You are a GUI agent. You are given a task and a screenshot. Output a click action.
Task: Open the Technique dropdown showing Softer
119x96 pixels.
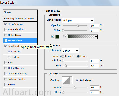click(71, 51)
